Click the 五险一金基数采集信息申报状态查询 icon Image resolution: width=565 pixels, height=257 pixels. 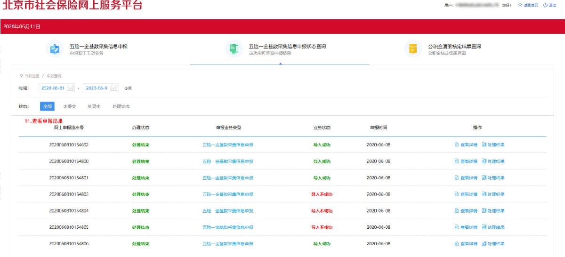point(234,49)
